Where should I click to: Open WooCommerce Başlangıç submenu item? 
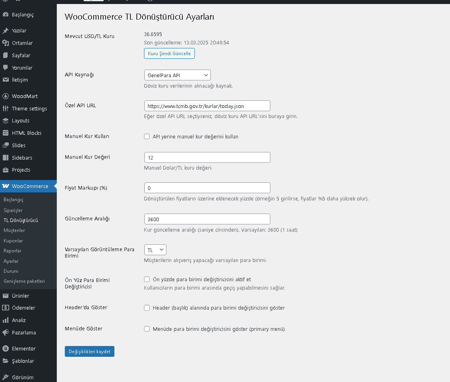[14, 200]
